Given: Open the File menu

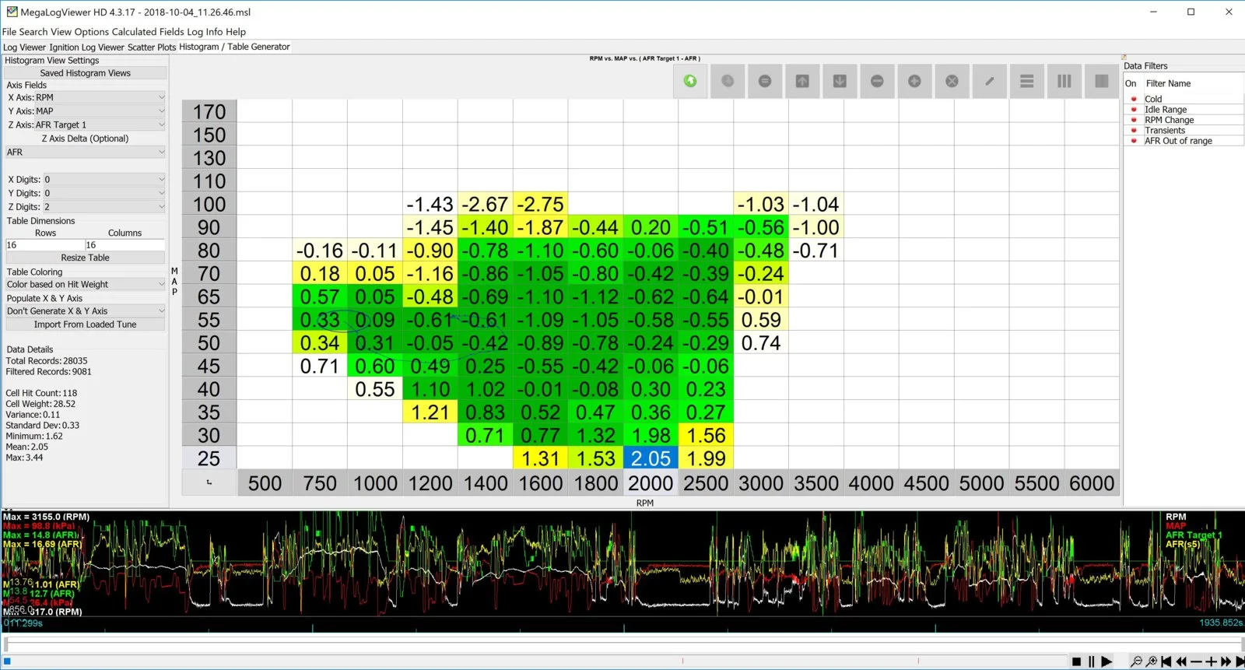Looking at the screenshot, I should click(x=9, y=32).
